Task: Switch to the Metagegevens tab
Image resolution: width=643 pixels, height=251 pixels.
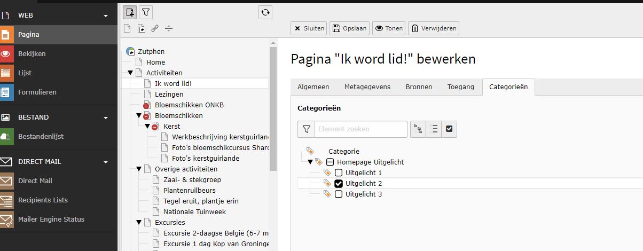Action: click(x=367, y=87)
